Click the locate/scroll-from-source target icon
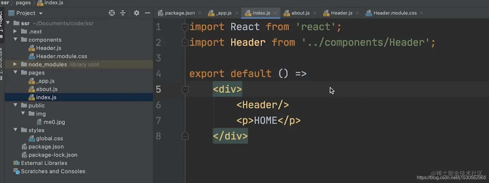This screenshot has width=489, height=183. click(x=112, y=13)
